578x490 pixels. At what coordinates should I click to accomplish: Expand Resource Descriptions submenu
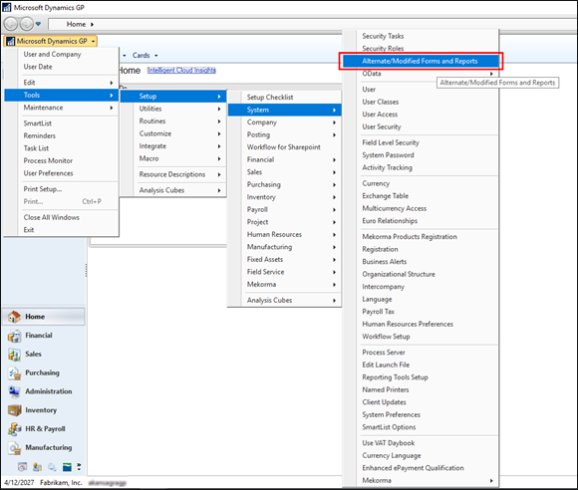click(173, 174)
